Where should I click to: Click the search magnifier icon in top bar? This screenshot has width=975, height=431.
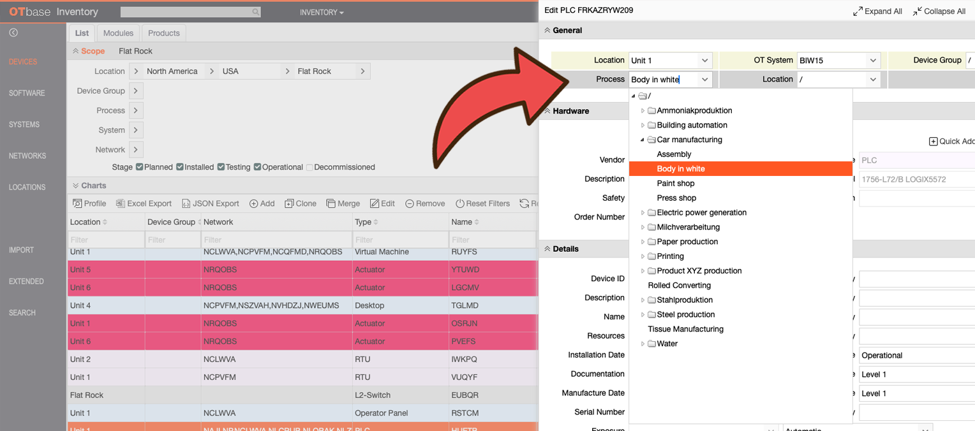click(255, 12)
